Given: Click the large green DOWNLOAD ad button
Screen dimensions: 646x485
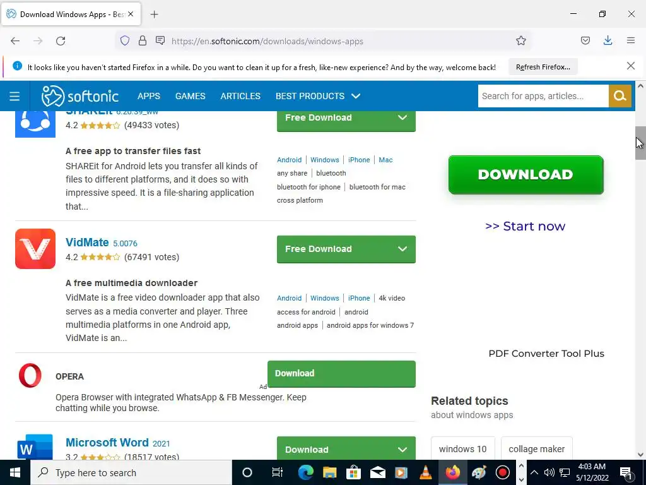Looking at the screenshot, I should coord(526,174).
